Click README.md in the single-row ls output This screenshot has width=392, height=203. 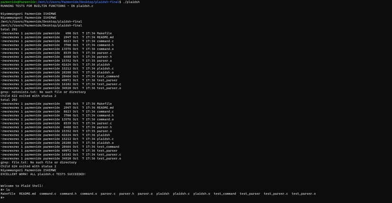tap(27, 194)
